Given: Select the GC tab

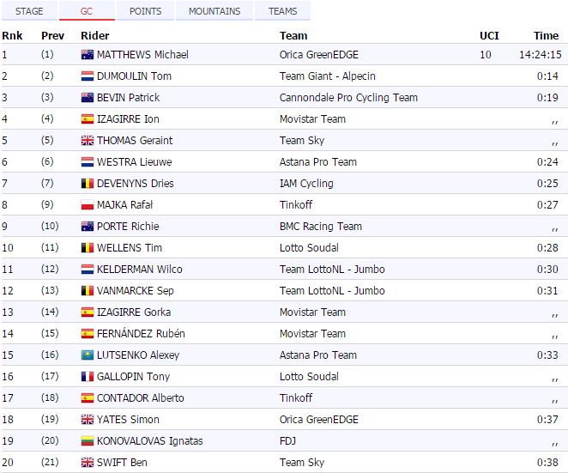Looking at the screenshot, I should point(87,11).
